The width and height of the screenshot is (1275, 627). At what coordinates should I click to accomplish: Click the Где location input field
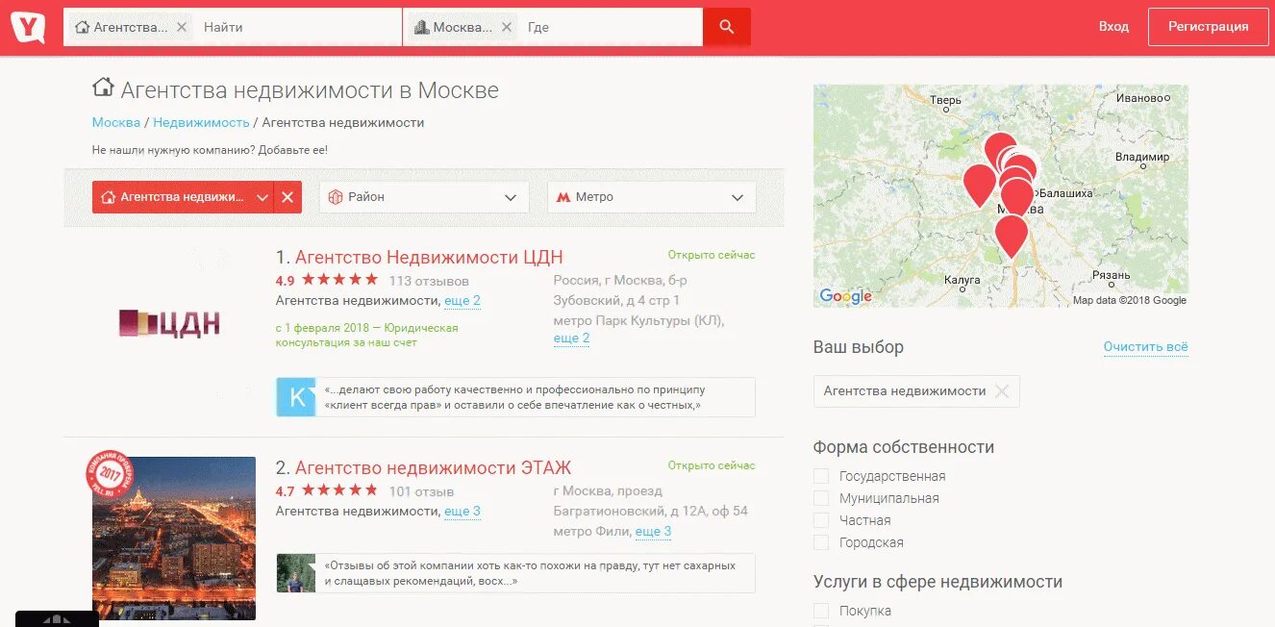click(x=612, y=27)
